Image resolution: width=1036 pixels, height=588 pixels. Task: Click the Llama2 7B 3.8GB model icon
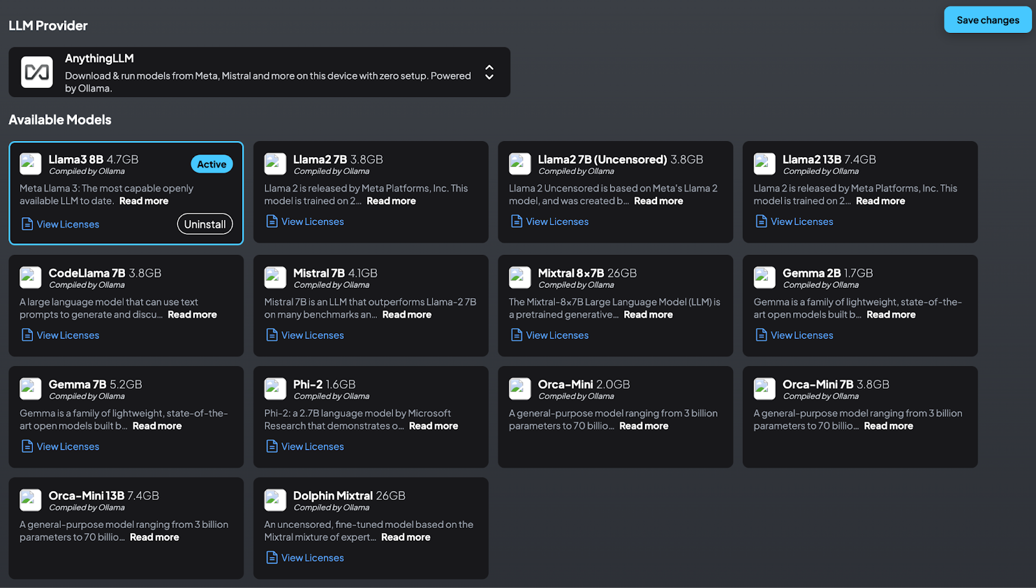click(x=275, y=164)
